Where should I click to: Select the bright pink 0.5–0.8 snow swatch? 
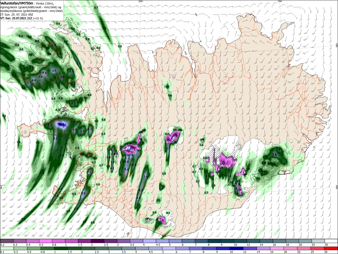point(45,241)
